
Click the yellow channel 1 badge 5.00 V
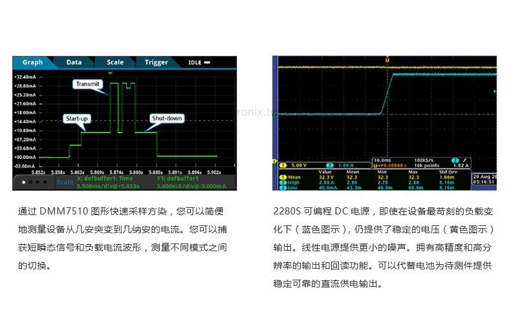pos(294,165)
